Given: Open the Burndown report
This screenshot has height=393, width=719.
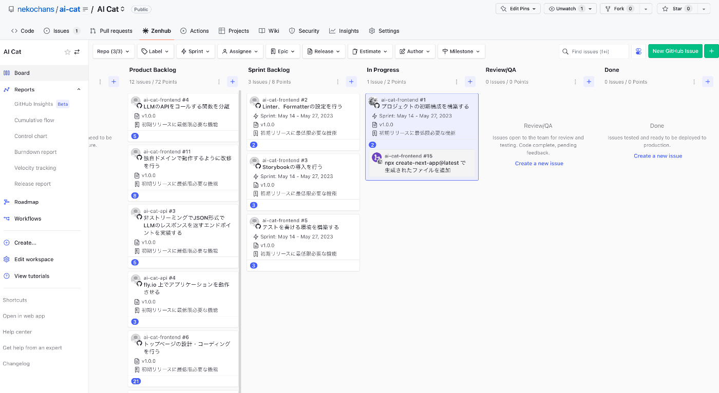Looking at the screenshot, I should (35, 152).
